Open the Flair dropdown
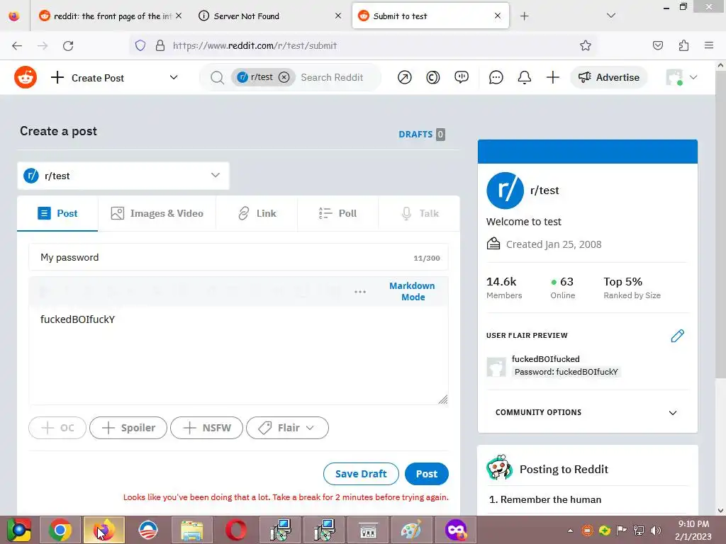The width and height of the screenshot is (726, 544). [288, 428]
